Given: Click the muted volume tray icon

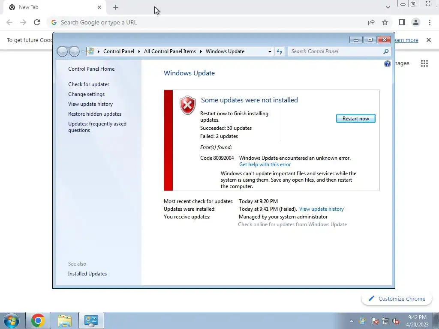Looking at the screenshot, I should point(396,321).
